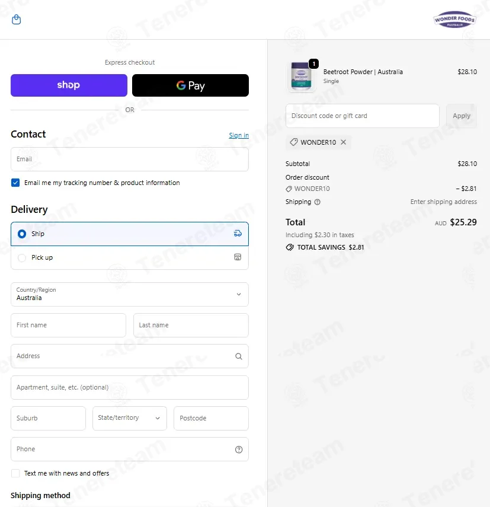Check Text me with news and offers
Image resolution: width=490 pixels, height=507 pixels.
[x=15, y=473]
